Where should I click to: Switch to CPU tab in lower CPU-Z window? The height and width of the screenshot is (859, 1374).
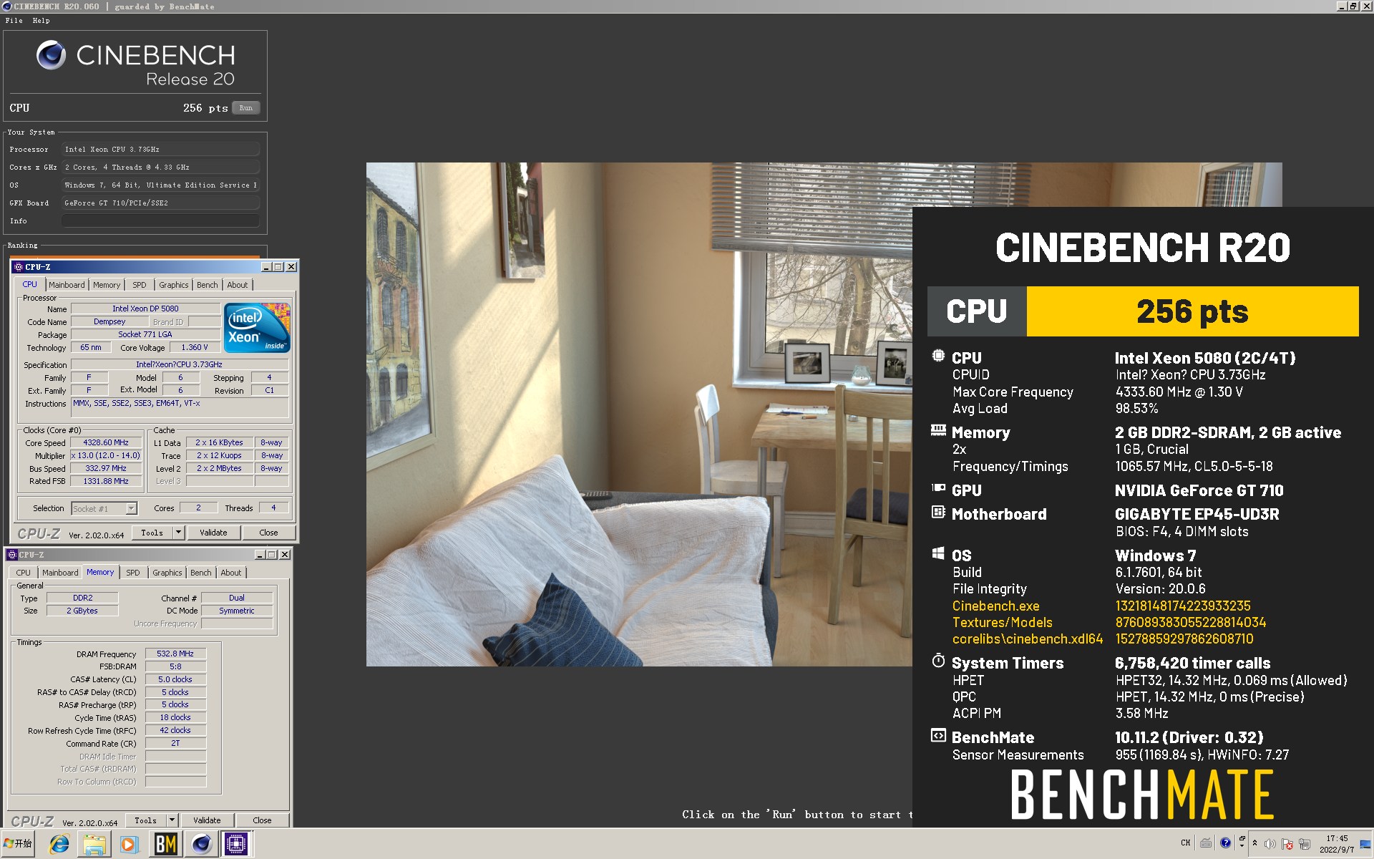(24, 573)
